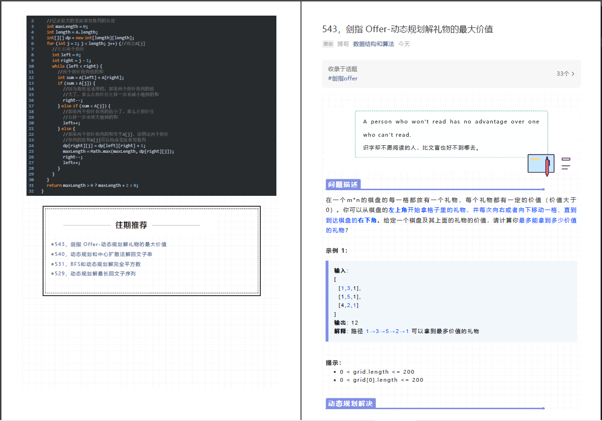Click the 今天 publish date

(x=404, y=44)
